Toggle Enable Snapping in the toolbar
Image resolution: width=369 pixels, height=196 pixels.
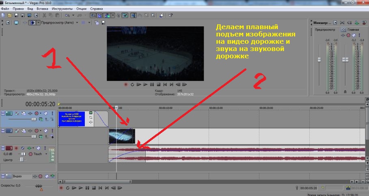93,15
